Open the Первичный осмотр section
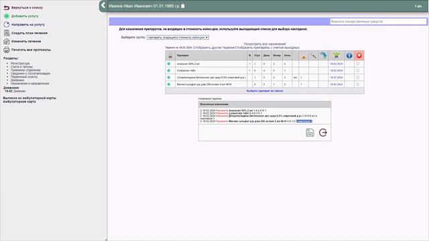The height and width of the screenshot is (241, 429). pos(24,77)
